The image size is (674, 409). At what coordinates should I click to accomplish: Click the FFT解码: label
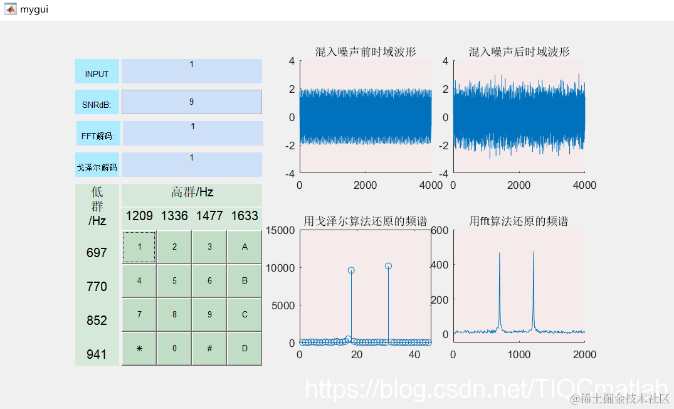pyautogui.click(x=98, y=133)
